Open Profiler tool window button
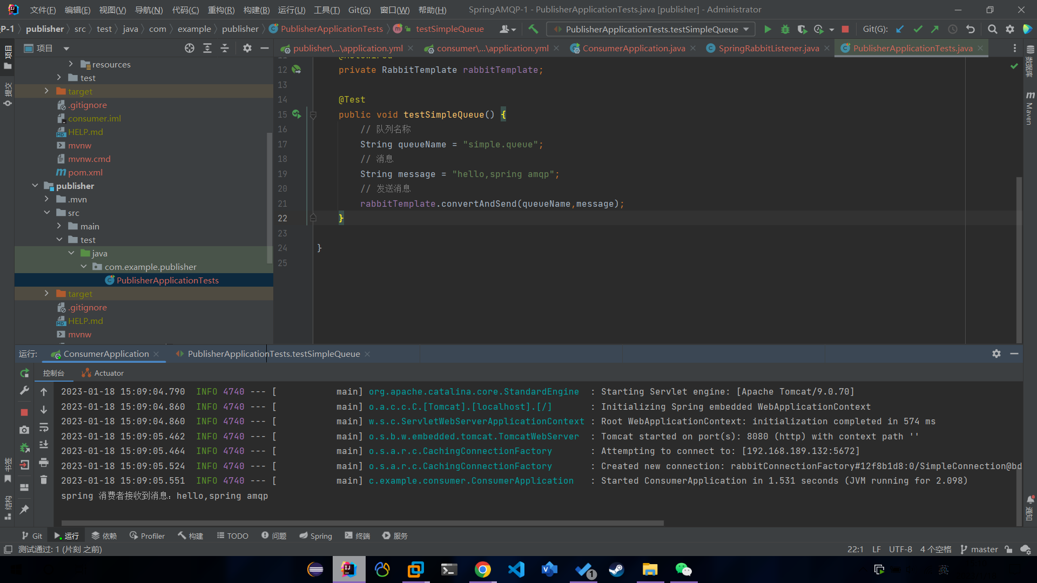The width and height of the screenshot is (1037, 583). pyautogui.click(x=147, y=536)
